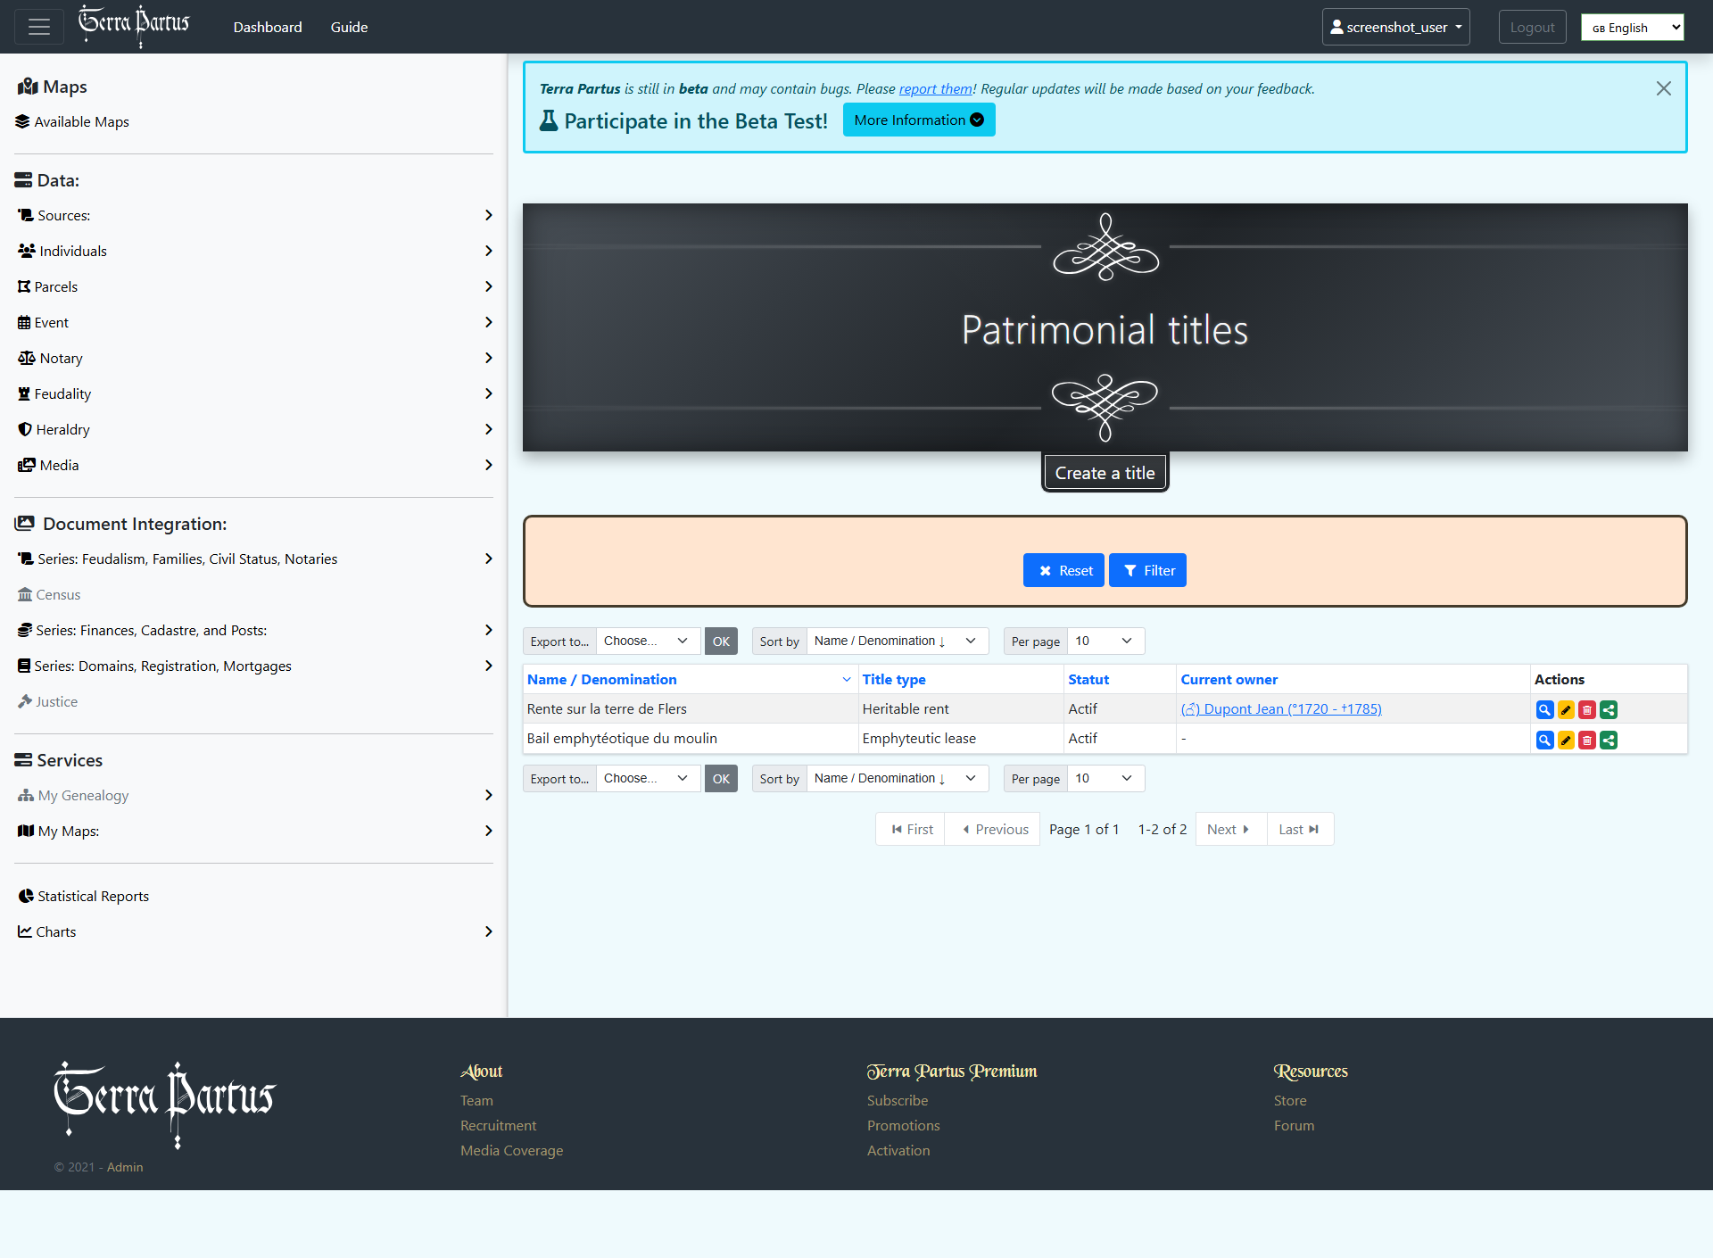Delete the Bail emphytéotique du moulin title
This screenshot has height=1258, width=1713.
(1587, 740)
